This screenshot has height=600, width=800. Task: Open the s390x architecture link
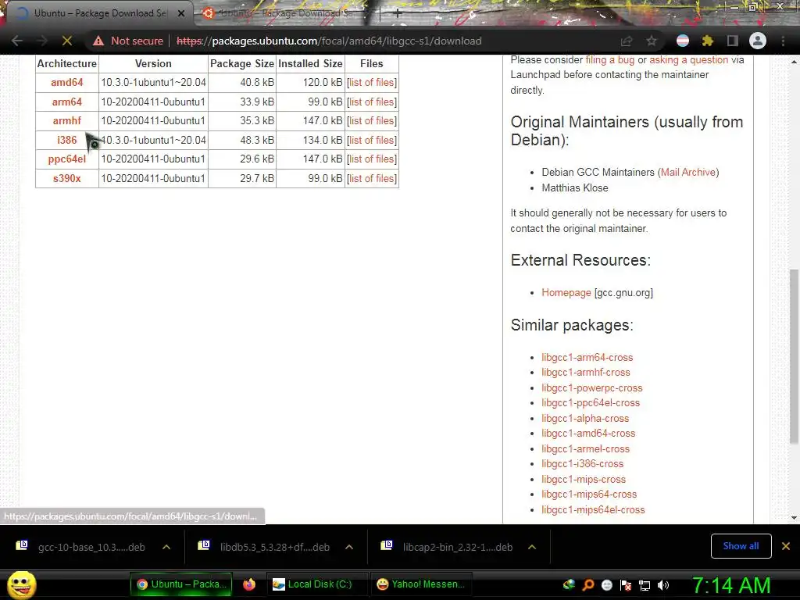coord(67,178)
